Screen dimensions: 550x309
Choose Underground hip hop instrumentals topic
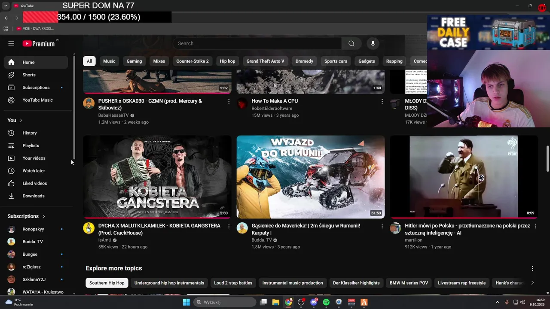pos(169,283)
